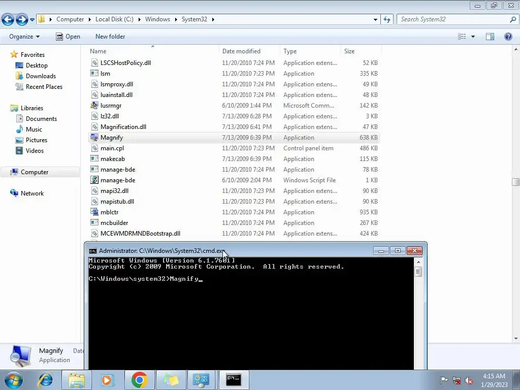Click the Change your view icon
520x390 pixels.
pos(462,37)
